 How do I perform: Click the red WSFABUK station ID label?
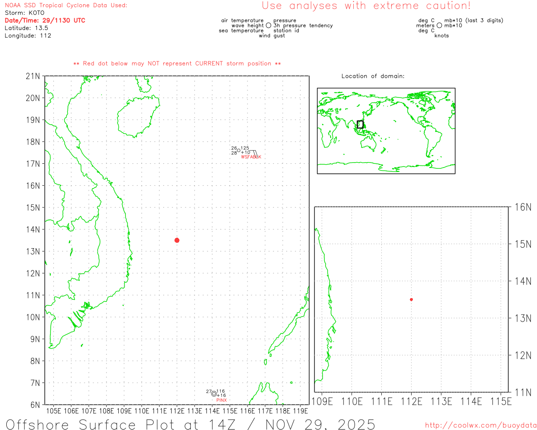pos(251,157)
